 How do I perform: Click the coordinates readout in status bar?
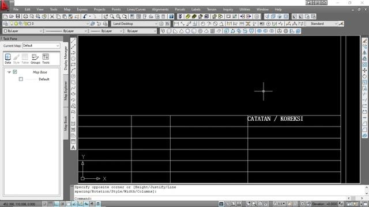tap(19, 204)
